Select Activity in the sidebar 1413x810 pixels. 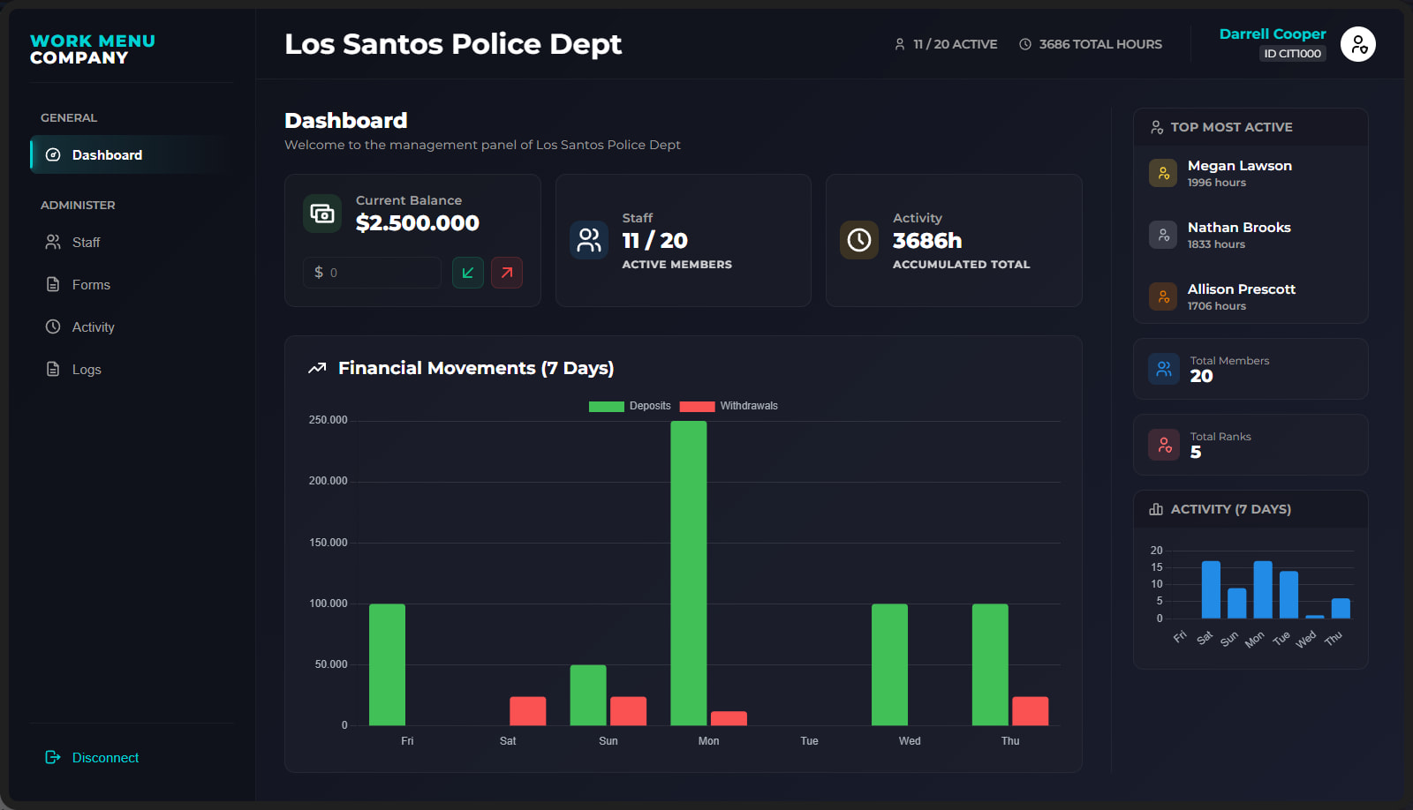coord(132,326)
